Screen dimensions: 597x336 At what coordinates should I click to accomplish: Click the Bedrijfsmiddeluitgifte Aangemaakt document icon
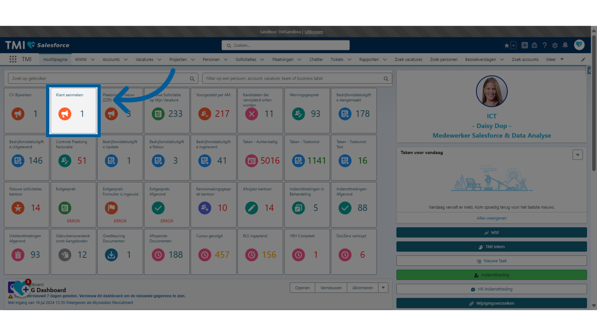click(345, 114)
